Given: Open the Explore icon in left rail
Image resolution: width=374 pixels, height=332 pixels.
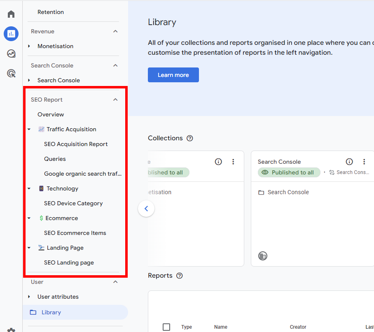Looking at the screenshot, I should point(11,54).
